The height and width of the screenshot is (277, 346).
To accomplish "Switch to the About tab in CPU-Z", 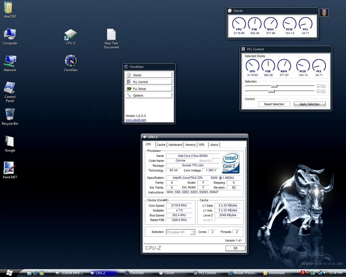I will tap(214, 145).
